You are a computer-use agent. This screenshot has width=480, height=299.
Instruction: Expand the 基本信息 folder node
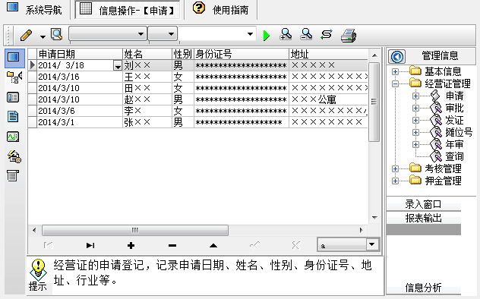[395, 71]
